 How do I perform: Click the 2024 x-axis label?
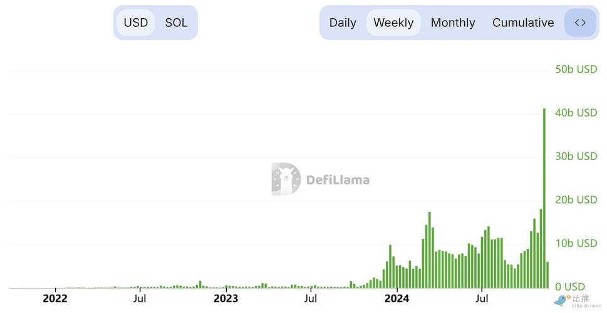(x=397, y=299)
